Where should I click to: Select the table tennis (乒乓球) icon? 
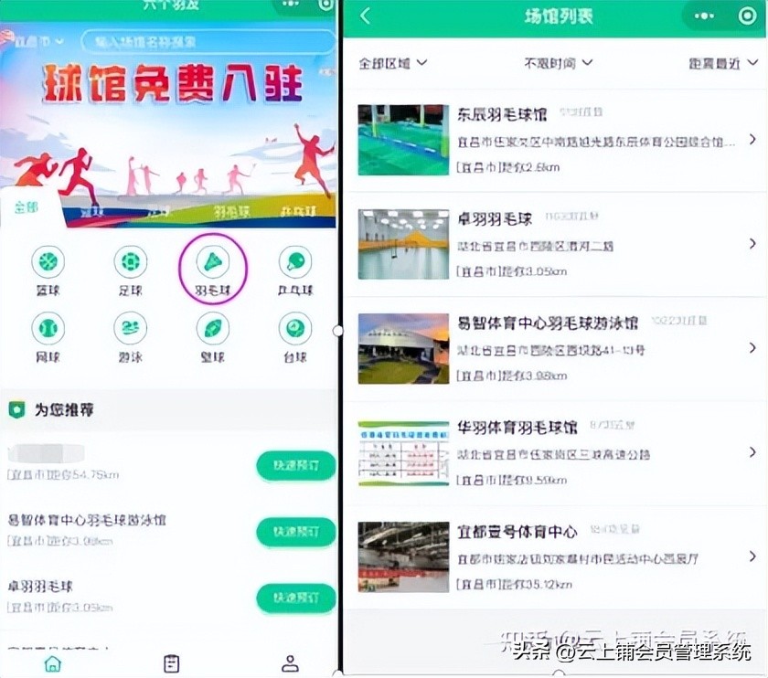pyautogui.click(x=293, y=264)
